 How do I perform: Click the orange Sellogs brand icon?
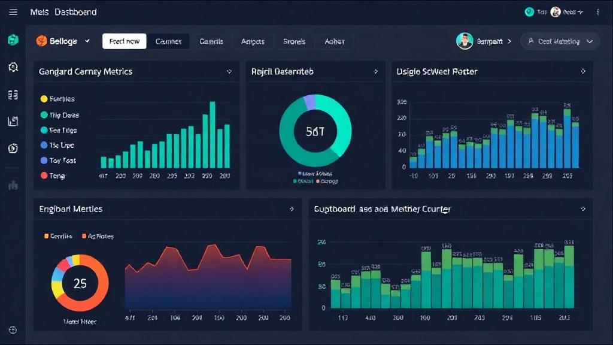41,41
